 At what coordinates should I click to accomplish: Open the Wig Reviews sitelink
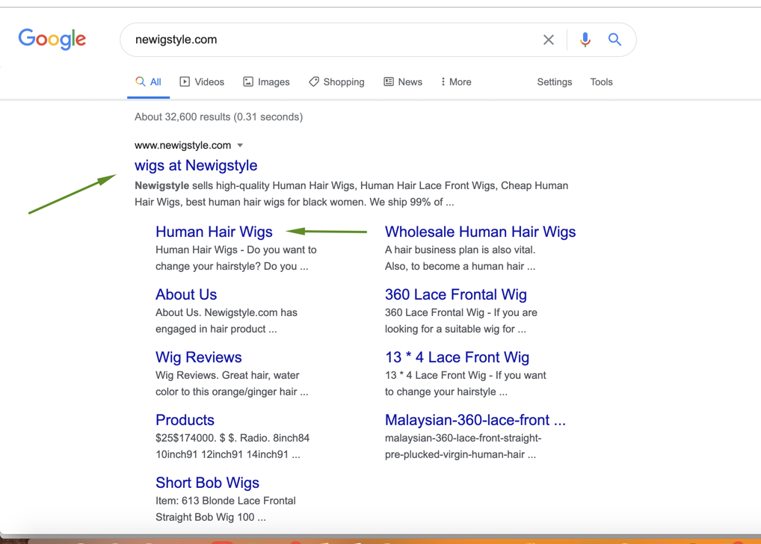[199, 357]
